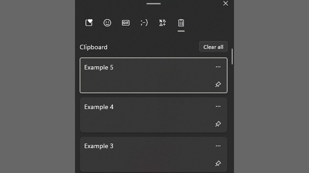Open more options for Example 5
309x173 pixels.
click(218, 67)
